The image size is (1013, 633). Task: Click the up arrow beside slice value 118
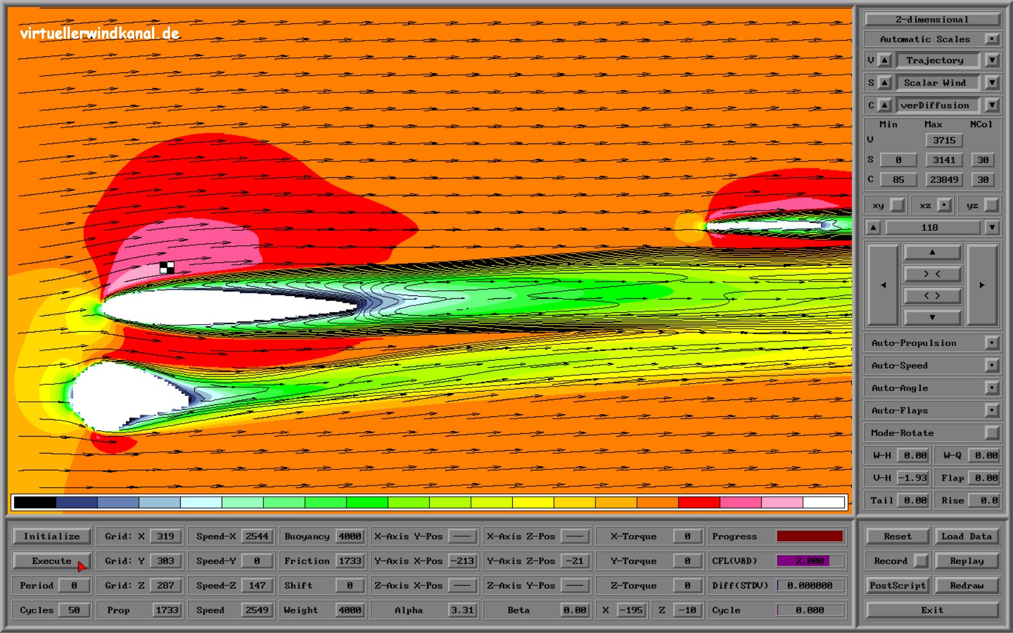tap(873, 228)
